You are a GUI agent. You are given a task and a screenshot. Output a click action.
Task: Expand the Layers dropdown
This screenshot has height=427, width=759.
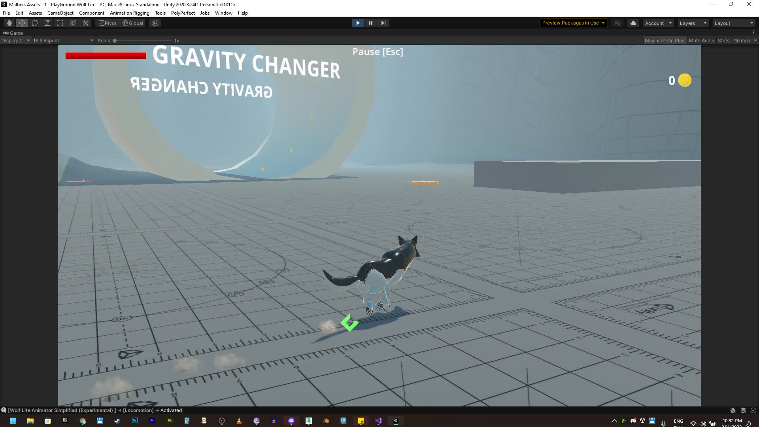693,23
